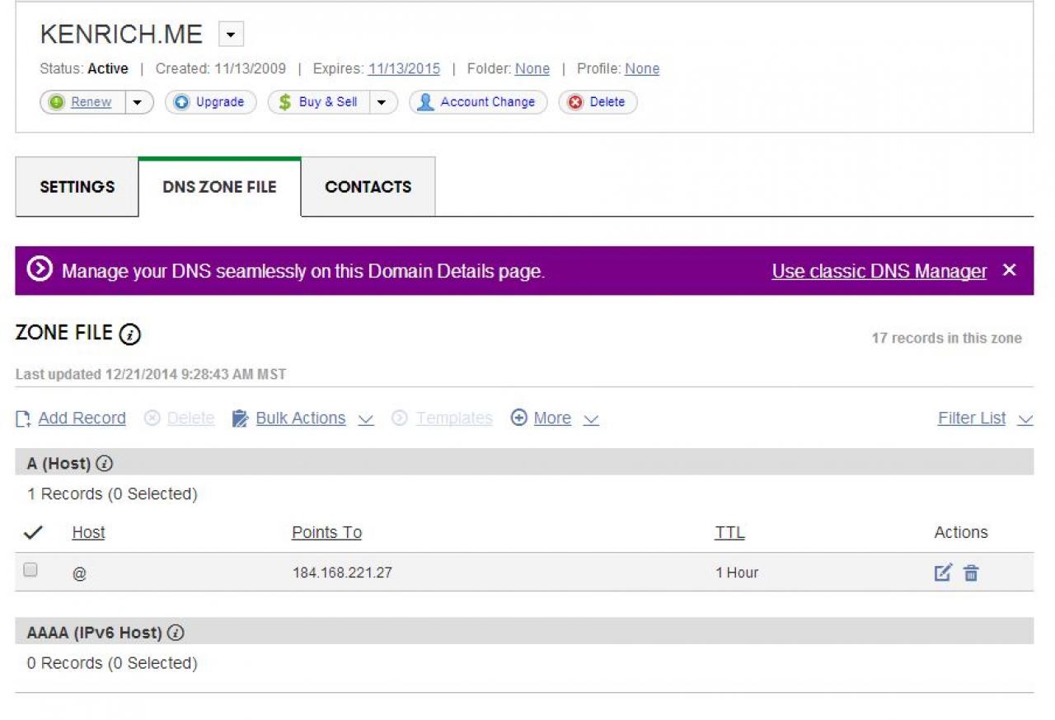The height and width of the screenshot is (720, 1055).
Task: Click Use classic DNS Manager link
Action: click(x=879, y=271)
